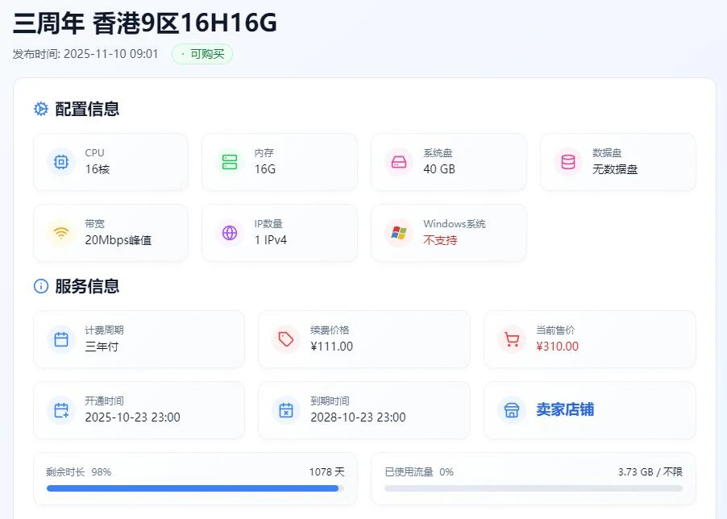The width and height of the screenshot is (727, 519).
Task: Click the 剩余时长 blue progress bar
Action: (x=195, y=488)
